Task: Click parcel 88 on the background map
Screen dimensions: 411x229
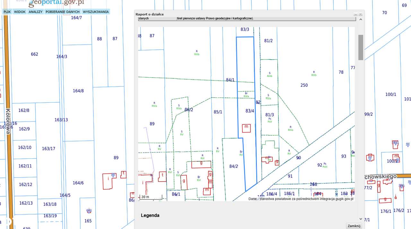Action: tap(100, 39)
